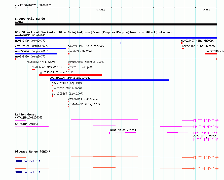Open the first CNTN1|contactin 1 OMIM link

point(28,161)
